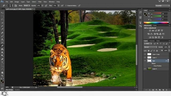Click the airbrush mode icon

click(x=62, y=6)
